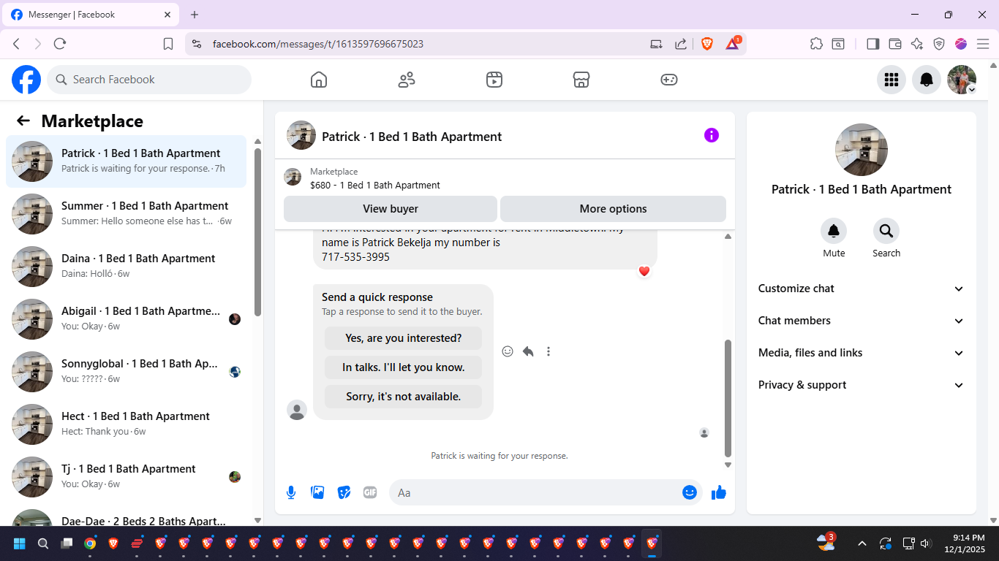The height and width of the screenshot is (561, 999).
Task: Open the Windows Start menu
Action: pos(20,543)
